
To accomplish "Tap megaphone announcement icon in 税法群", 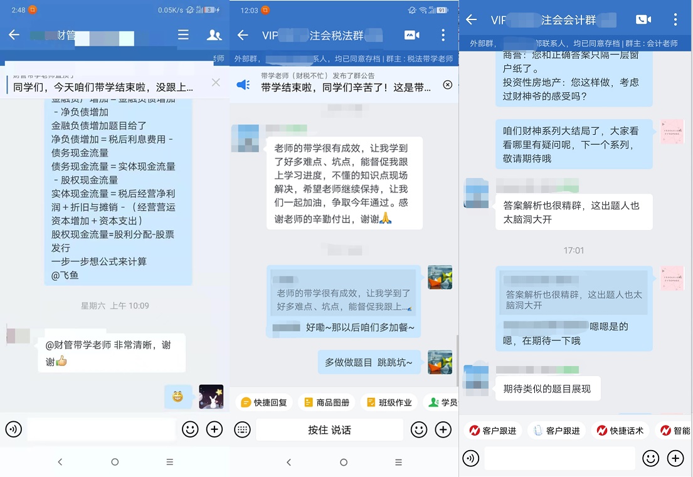I will click(243, 85).
